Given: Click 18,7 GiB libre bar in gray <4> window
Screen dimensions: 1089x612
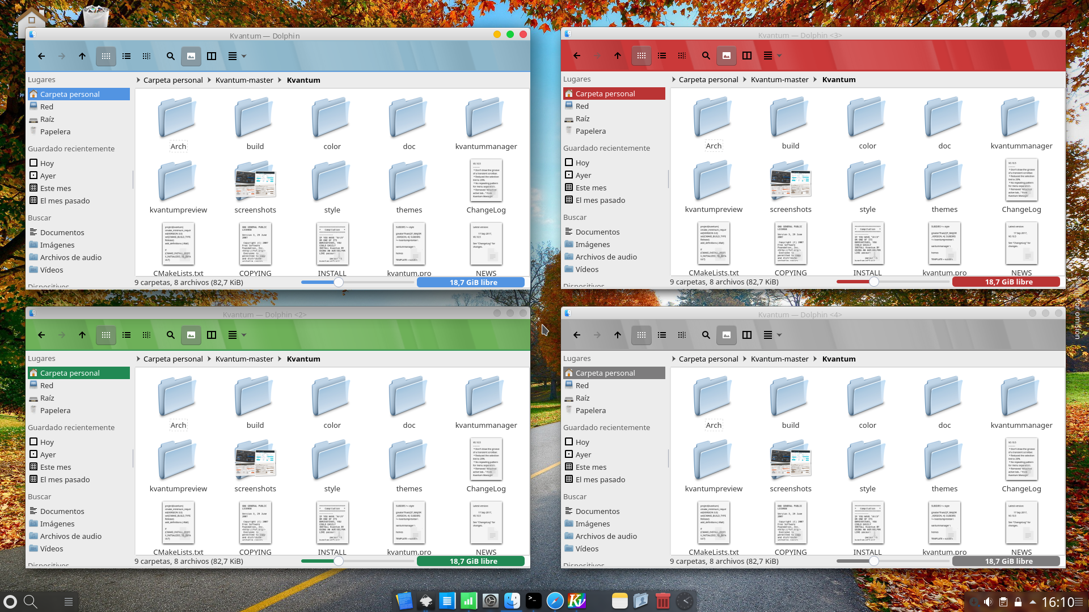Looking at the screenshot, I should (1006, 561).
